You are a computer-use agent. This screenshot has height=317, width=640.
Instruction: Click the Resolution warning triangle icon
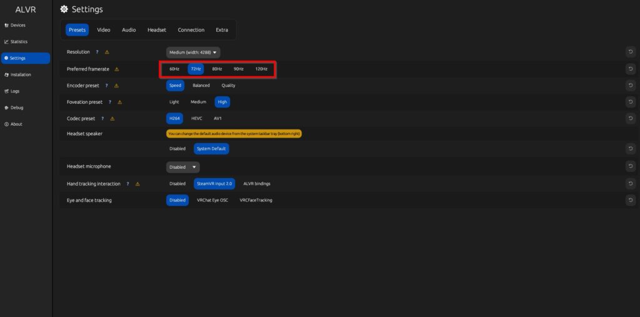(107, 53)
